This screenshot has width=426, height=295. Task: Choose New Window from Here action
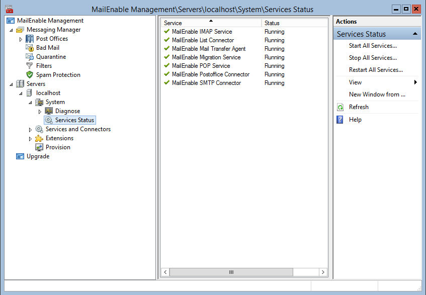[x=377, y=94]
